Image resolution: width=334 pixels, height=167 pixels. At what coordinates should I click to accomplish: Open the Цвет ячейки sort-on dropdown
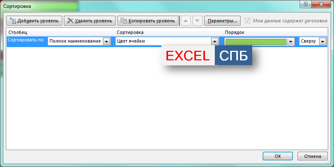tap(215, 42)
